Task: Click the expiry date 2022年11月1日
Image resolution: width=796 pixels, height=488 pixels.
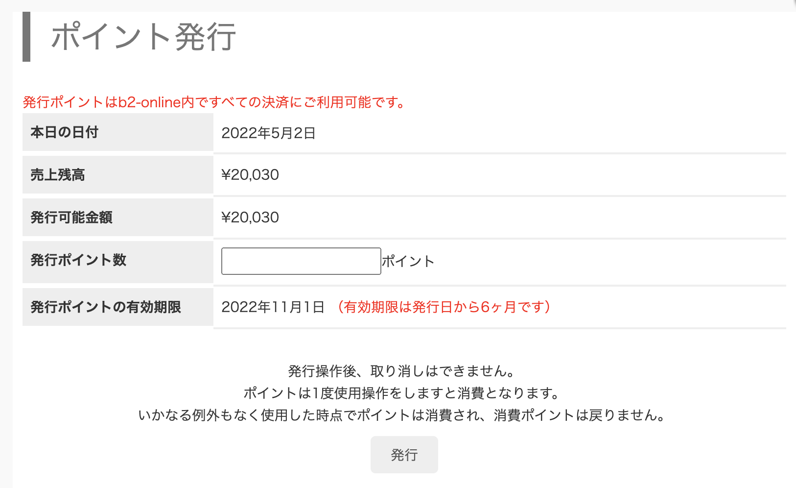Action: tap(273, 307)
